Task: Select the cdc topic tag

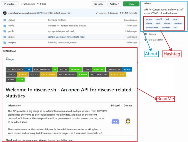Action: pos(175,28)
